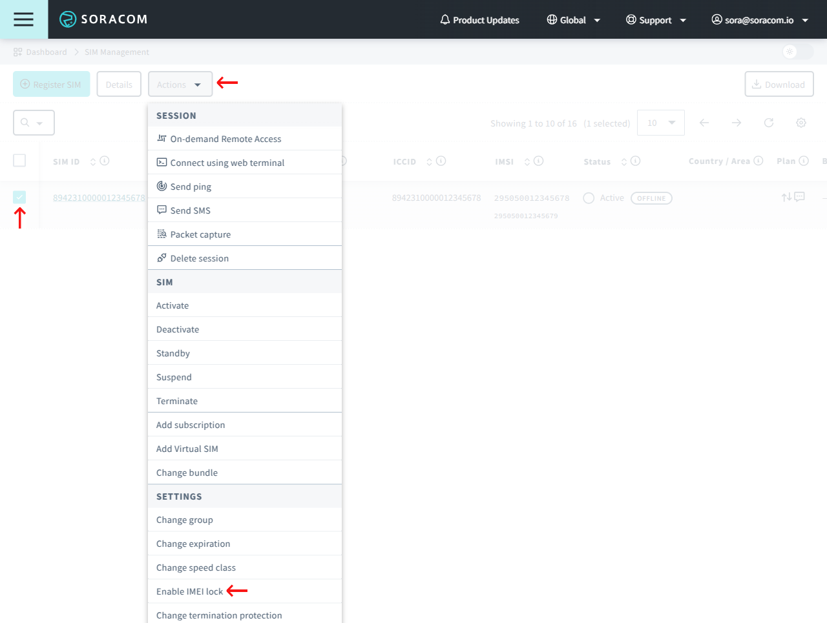Open the rows-per-page dropdown showing 10
Screen dimensions: 827x623
660,123
